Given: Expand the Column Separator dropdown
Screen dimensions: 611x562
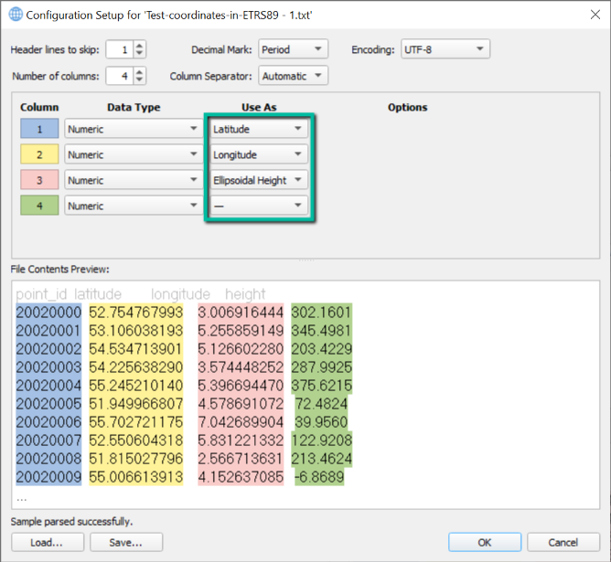Looking at the screenshot, I should 293,76.
